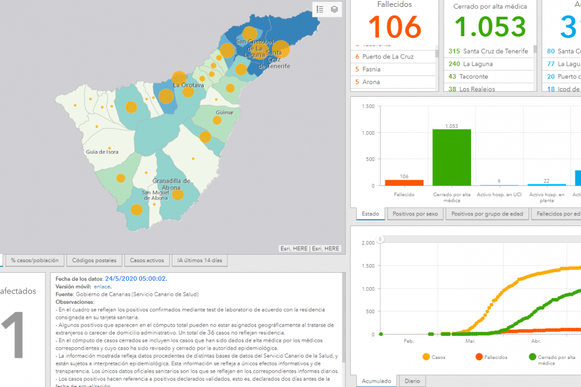Screen dimensions: 581x387
Task: Open the map layers icon
Action: pos(334,9)
